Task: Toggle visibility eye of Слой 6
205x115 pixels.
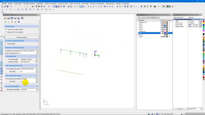Action: pyautogui.click(x=161, y=37)
